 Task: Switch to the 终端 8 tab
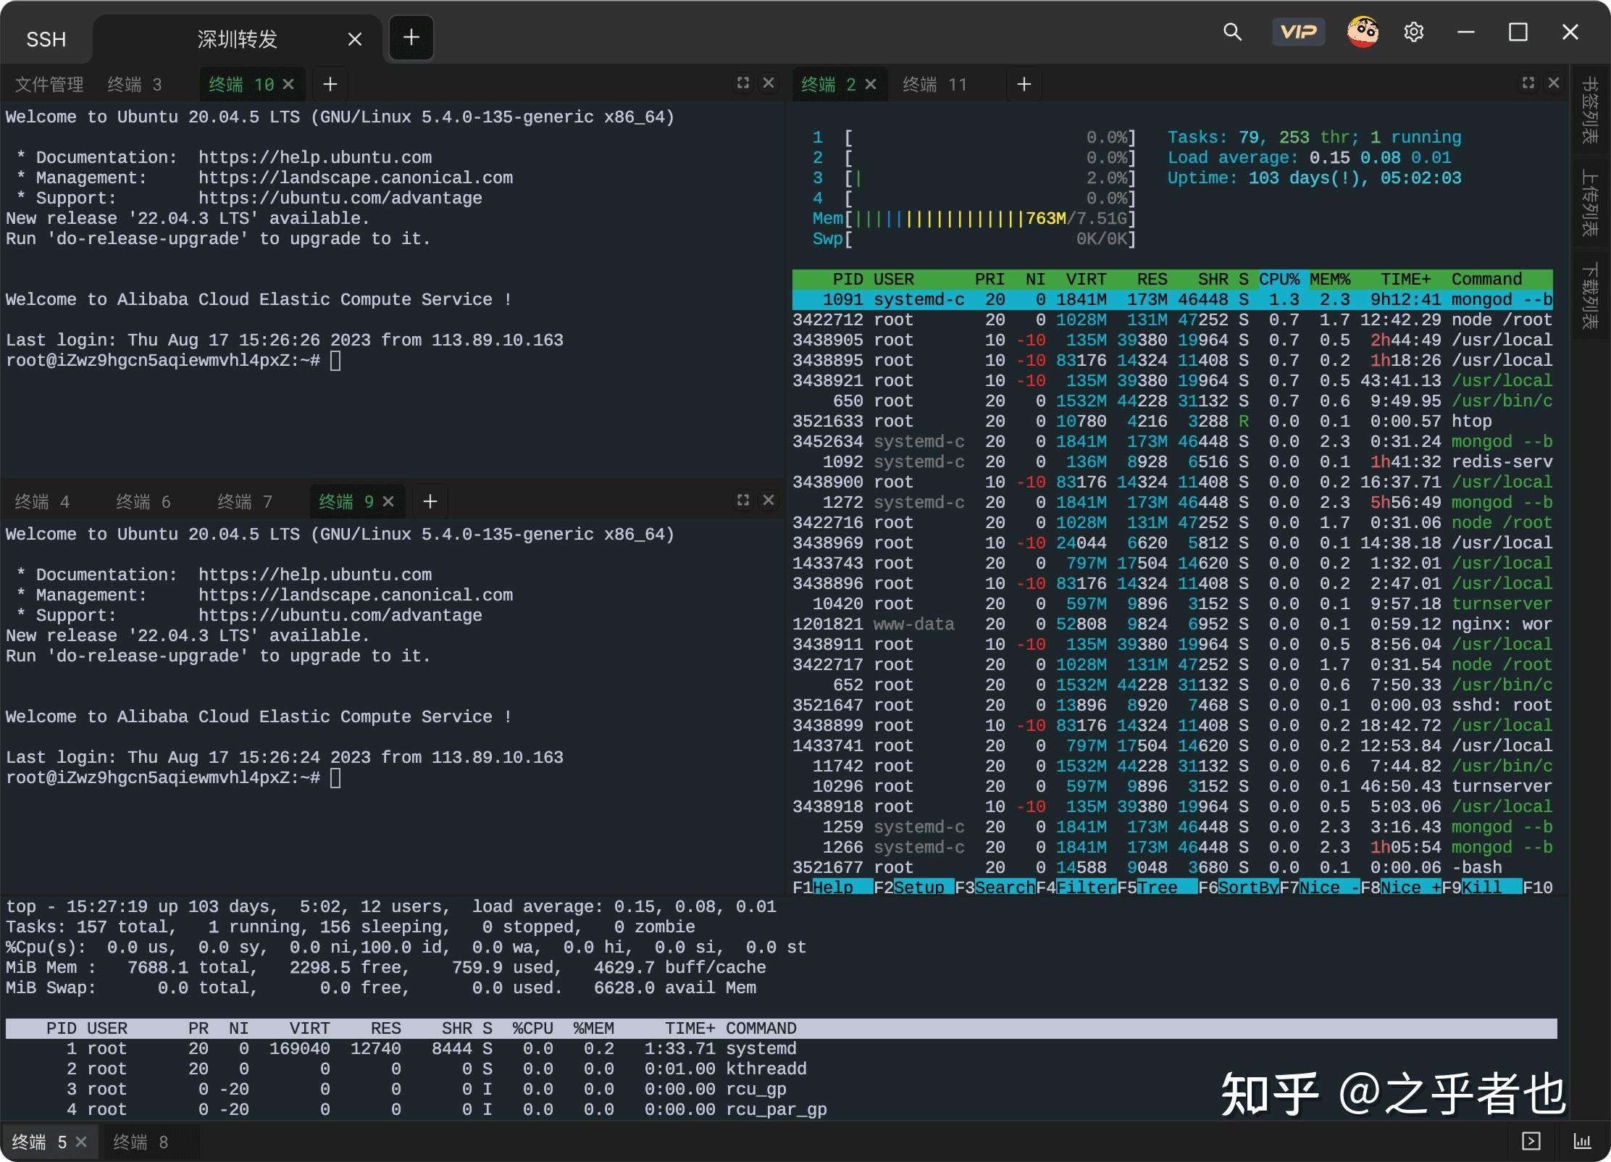point(141,1142)
